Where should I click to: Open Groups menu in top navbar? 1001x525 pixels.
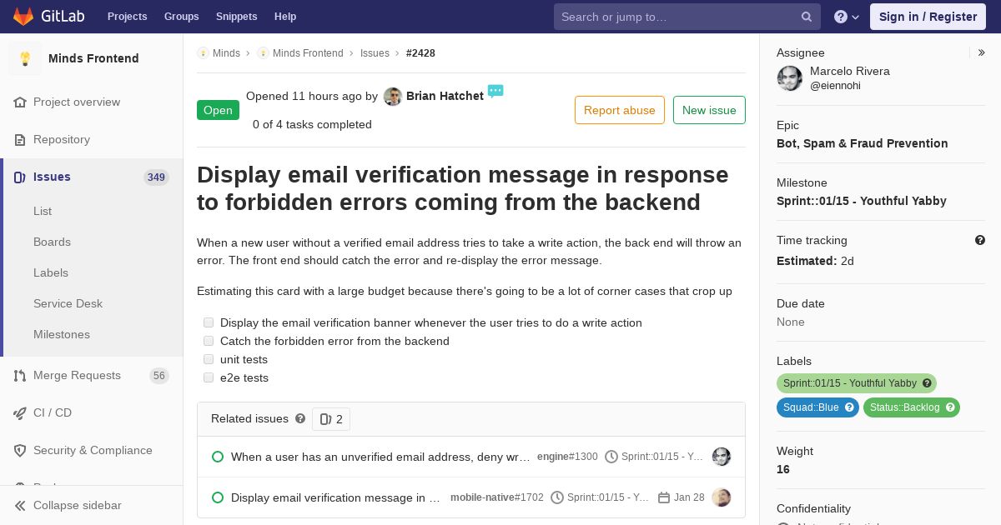[181, 17]
